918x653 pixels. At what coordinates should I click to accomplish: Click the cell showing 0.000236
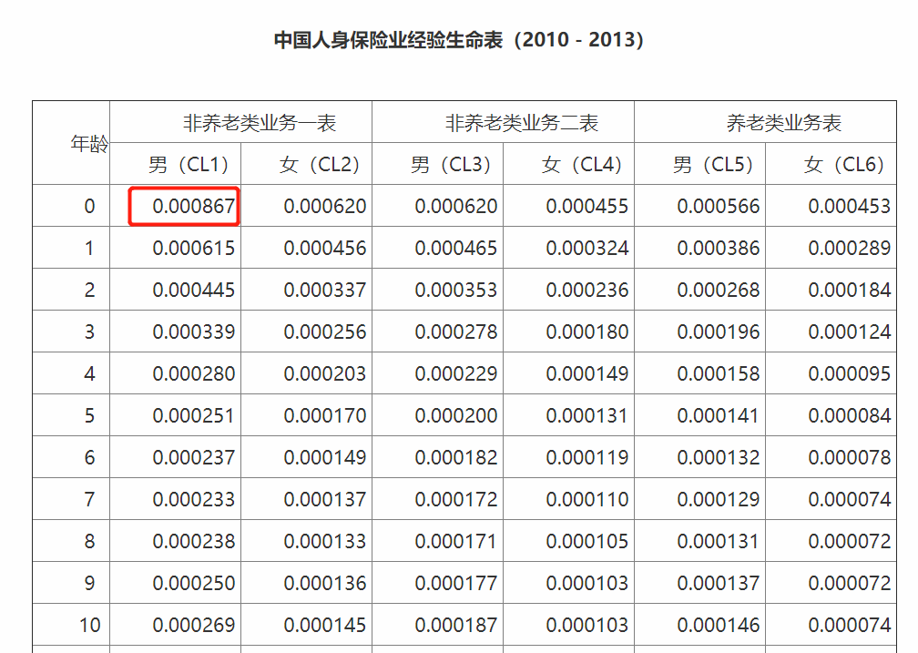[587, 290]
